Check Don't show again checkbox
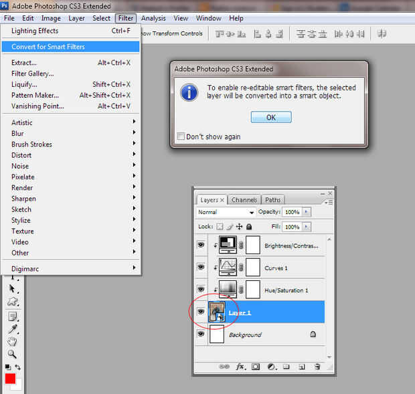The height and width of the screenshot is (394, 415). [181, 136]
